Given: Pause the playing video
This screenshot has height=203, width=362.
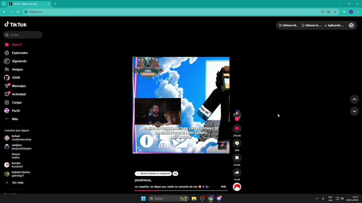Looking at the screenshot, I should click(x=181, y=105).
